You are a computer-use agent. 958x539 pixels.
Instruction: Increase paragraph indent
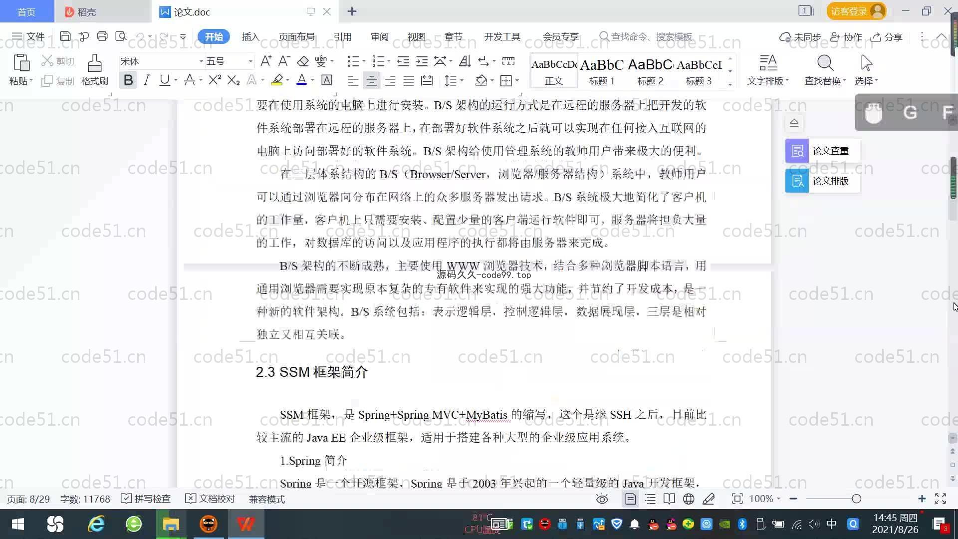tap(422, 61)
